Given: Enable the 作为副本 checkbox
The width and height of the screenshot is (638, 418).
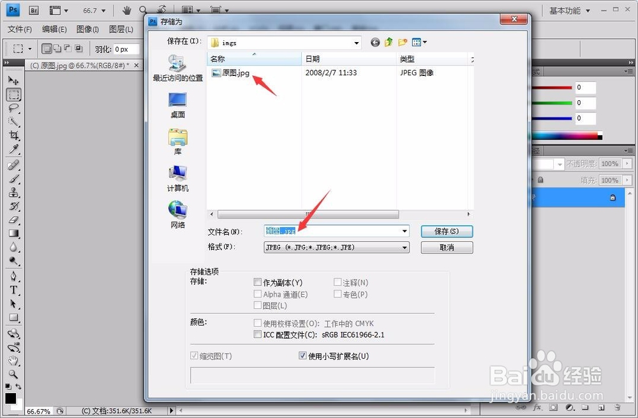Looking at the screenshot, I should [x=258, y=281].
